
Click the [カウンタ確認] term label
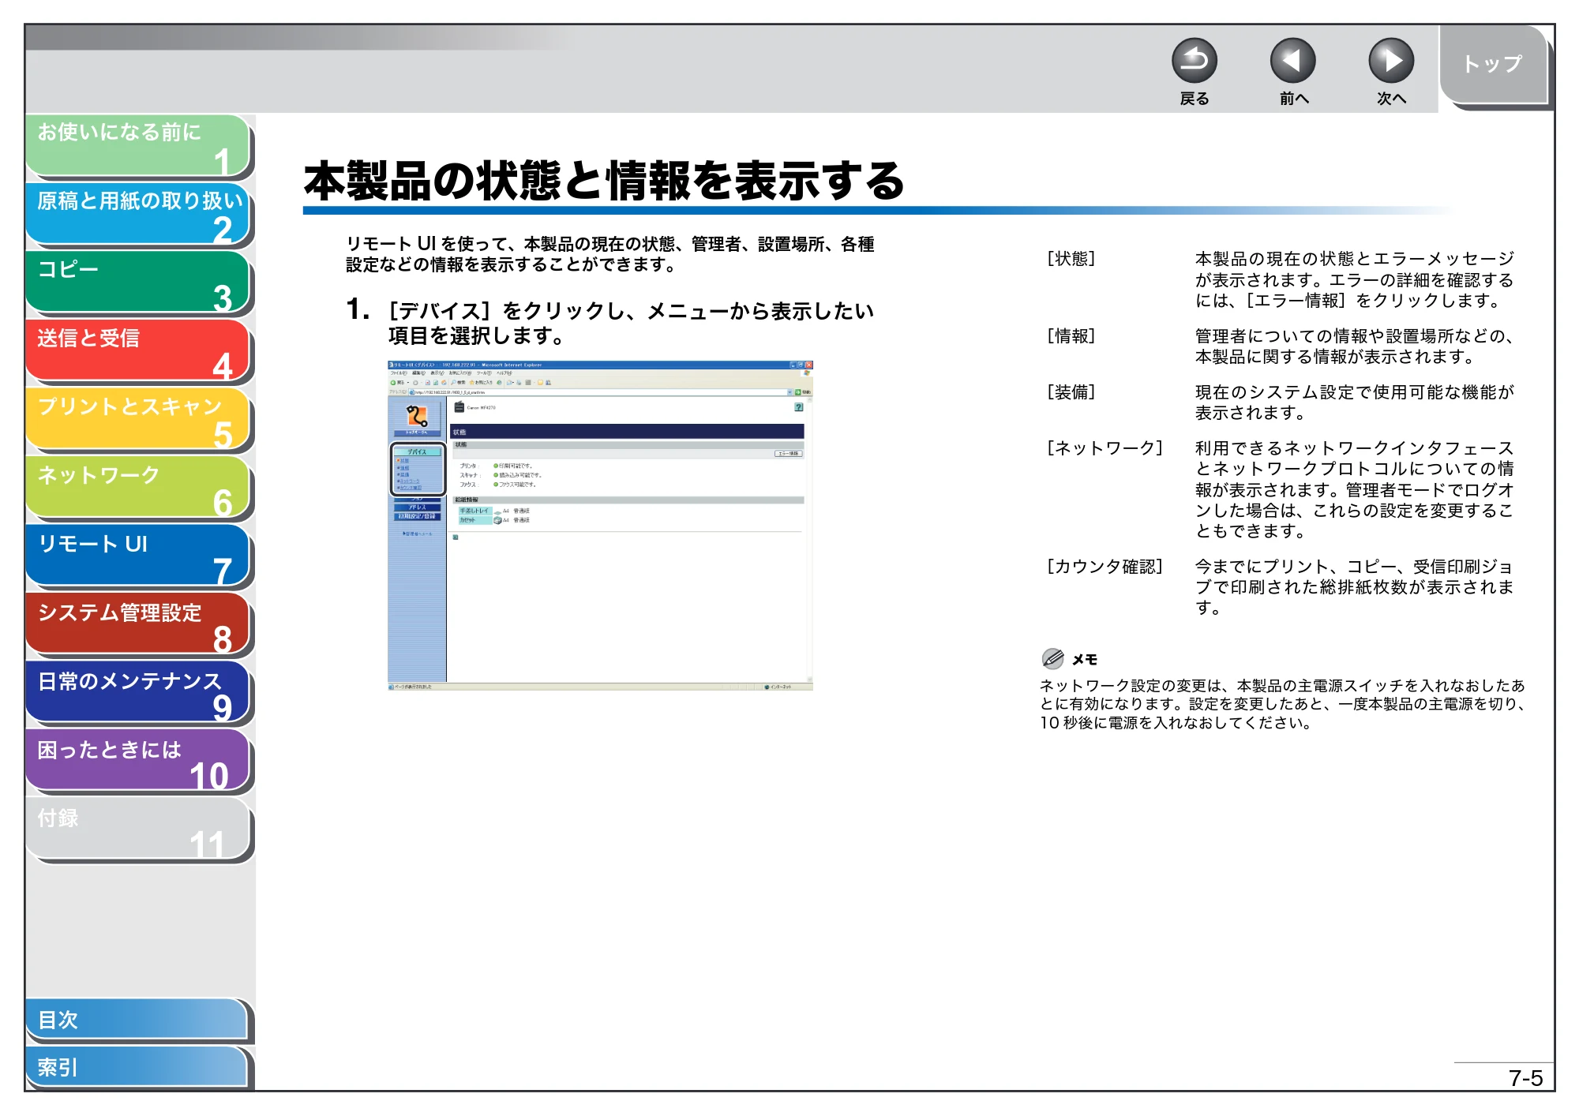1105,567
